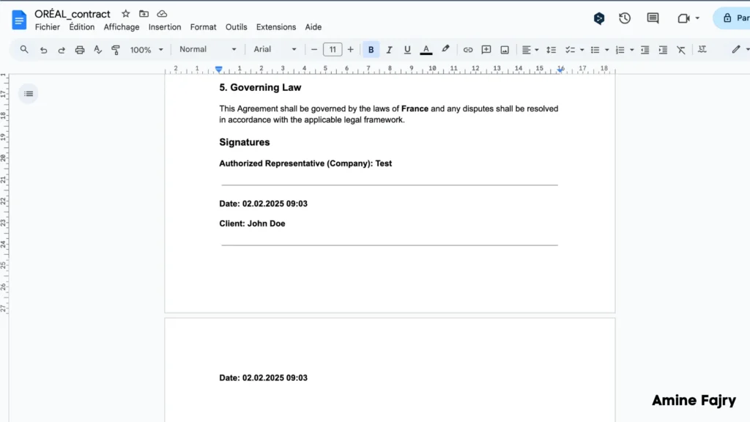Activate the paint format tool

pyautogui.click(x=116, y=50)
